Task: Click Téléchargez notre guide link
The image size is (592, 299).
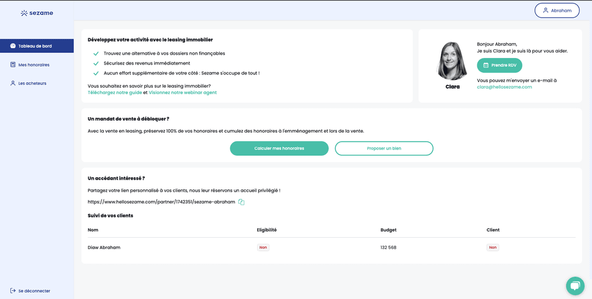Action: click(115, 93)
